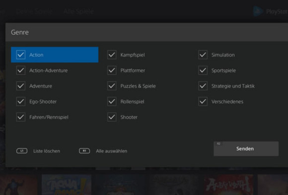Deselect Puzzles & Spiele checkbox

click(112, 86)
